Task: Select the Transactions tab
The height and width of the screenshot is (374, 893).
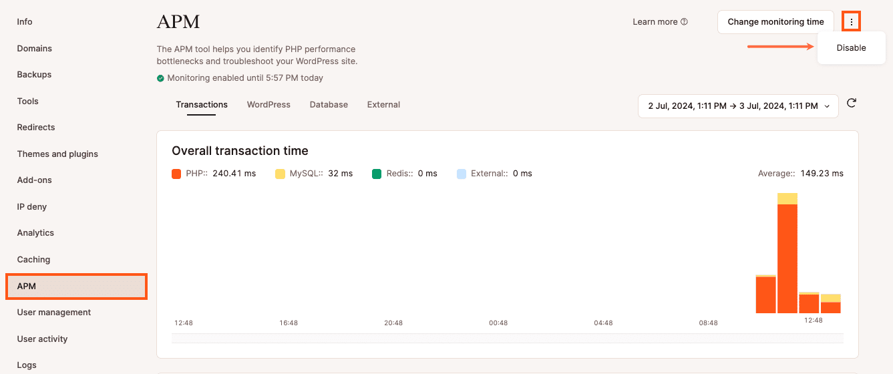Action: pyautogui.click(x=202, y=105)
